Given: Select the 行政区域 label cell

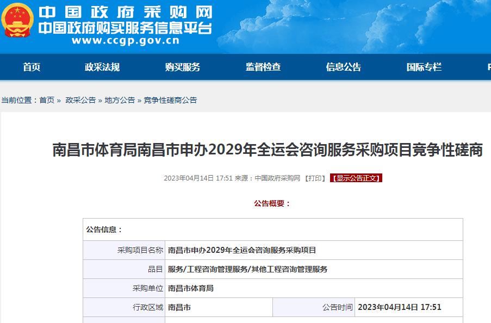Looking at the screenshot, I should pyautogui.click(x=124, y=307).
